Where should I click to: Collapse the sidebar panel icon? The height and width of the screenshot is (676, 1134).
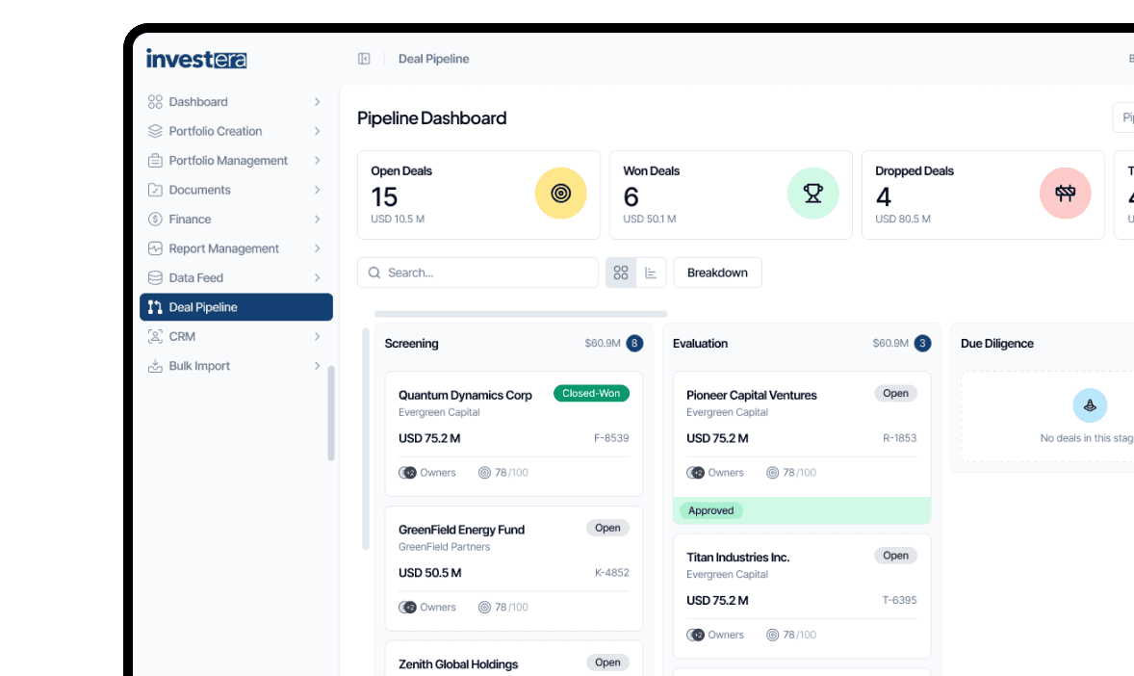[364, 59]
